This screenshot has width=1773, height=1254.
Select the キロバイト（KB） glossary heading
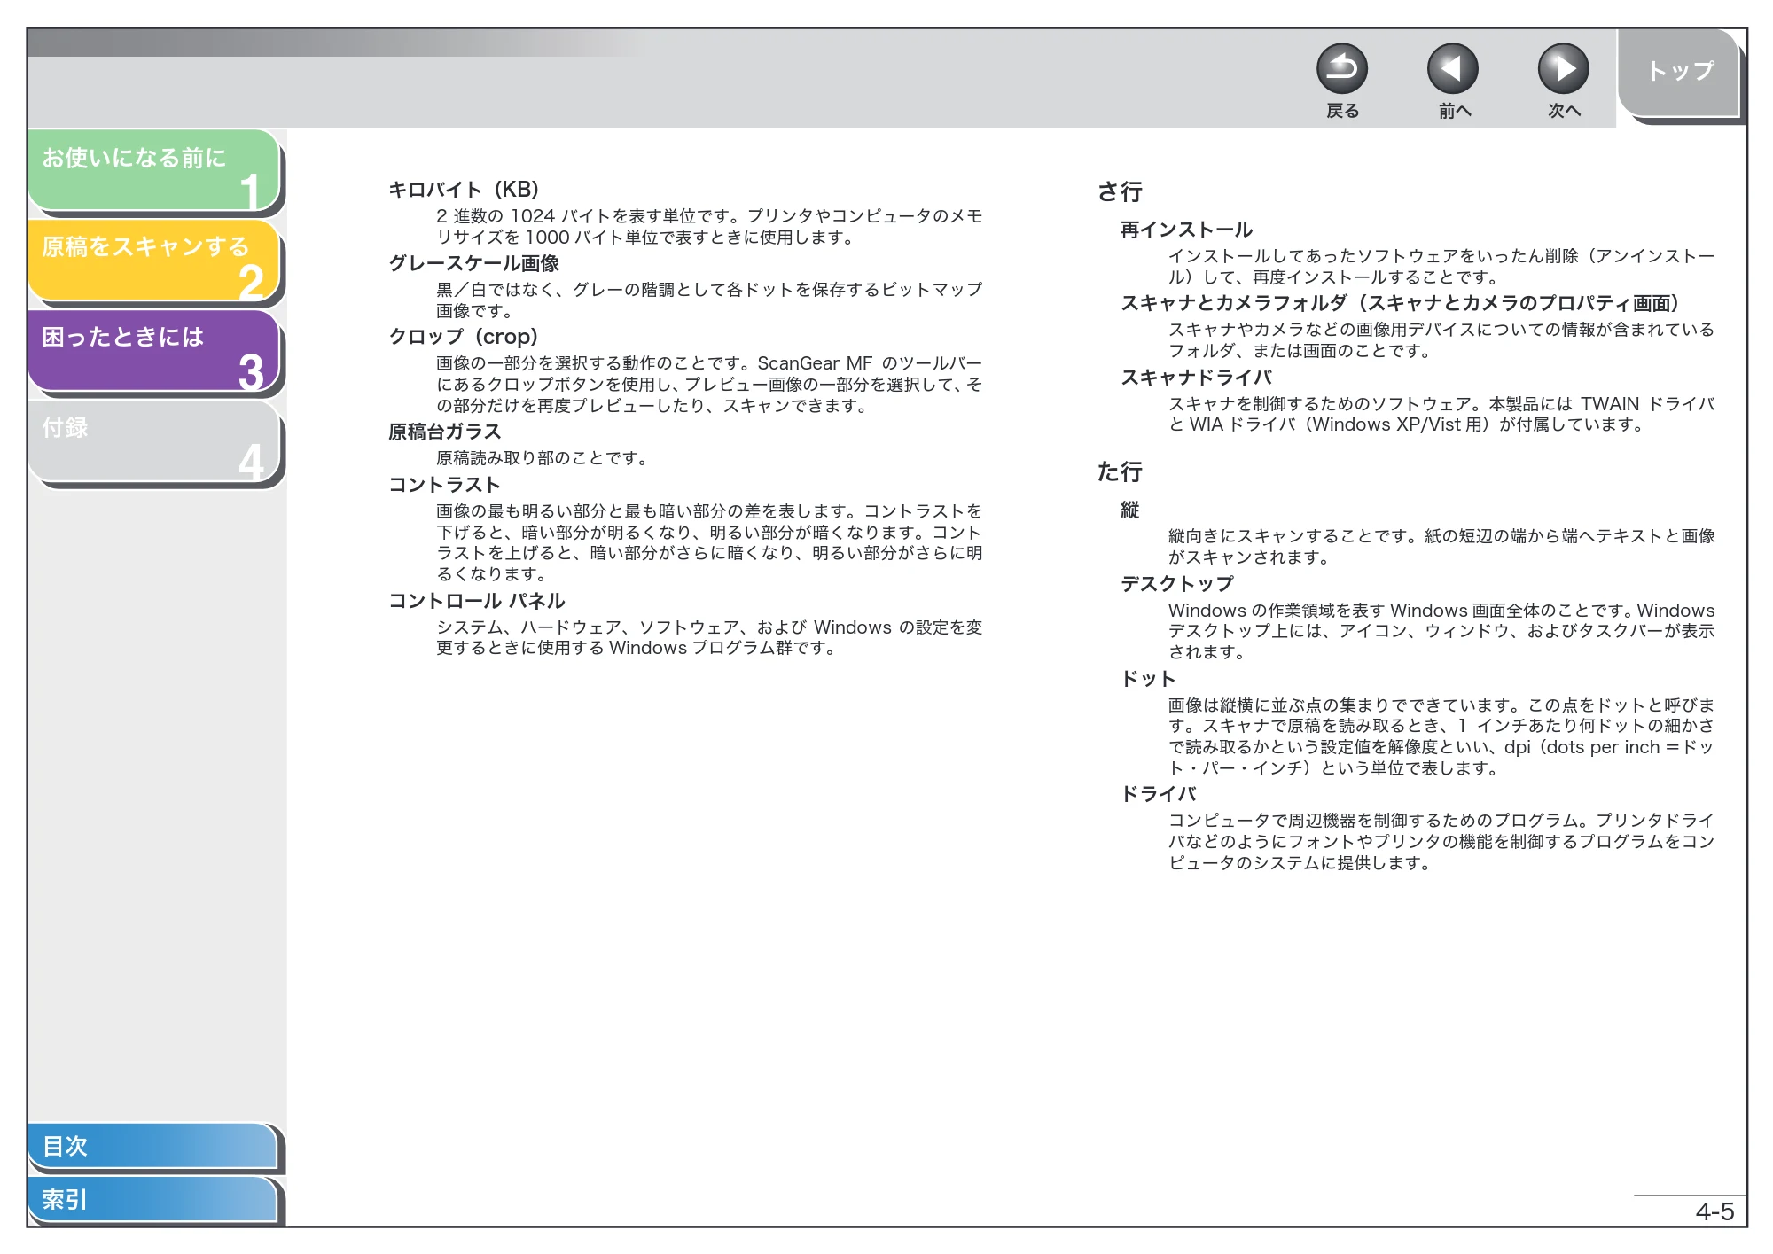tap(464, 190)
